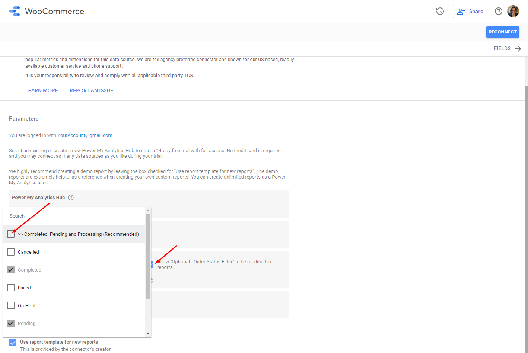528x353 pixels.
Task: Open the LEARN MORE link
Action: coord(42,90)
